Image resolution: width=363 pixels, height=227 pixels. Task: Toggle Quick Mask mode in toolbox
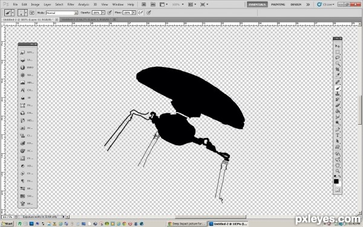click(338, 190)
